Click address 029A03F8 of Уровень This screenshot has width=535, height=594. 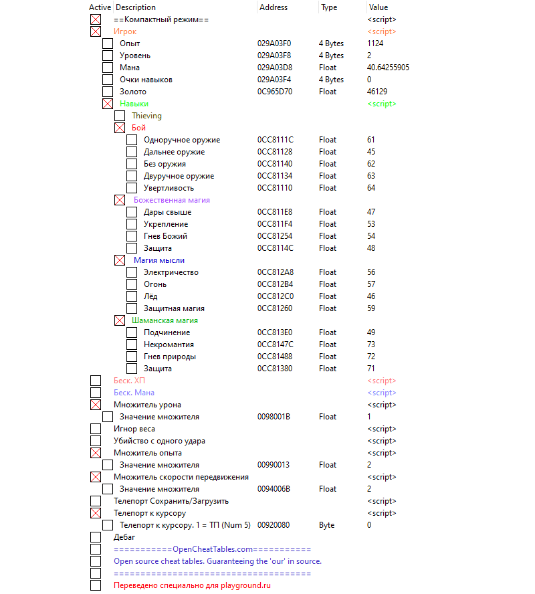pyautogui.click(x=274, y=56)
